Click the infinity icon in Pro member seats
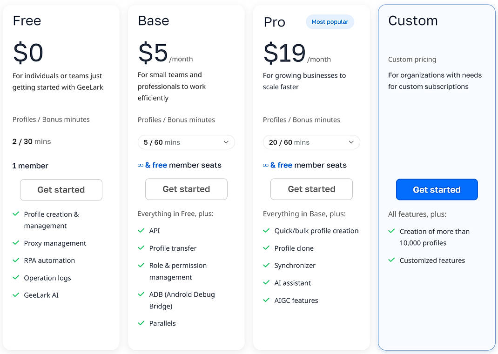 [265, 166]
